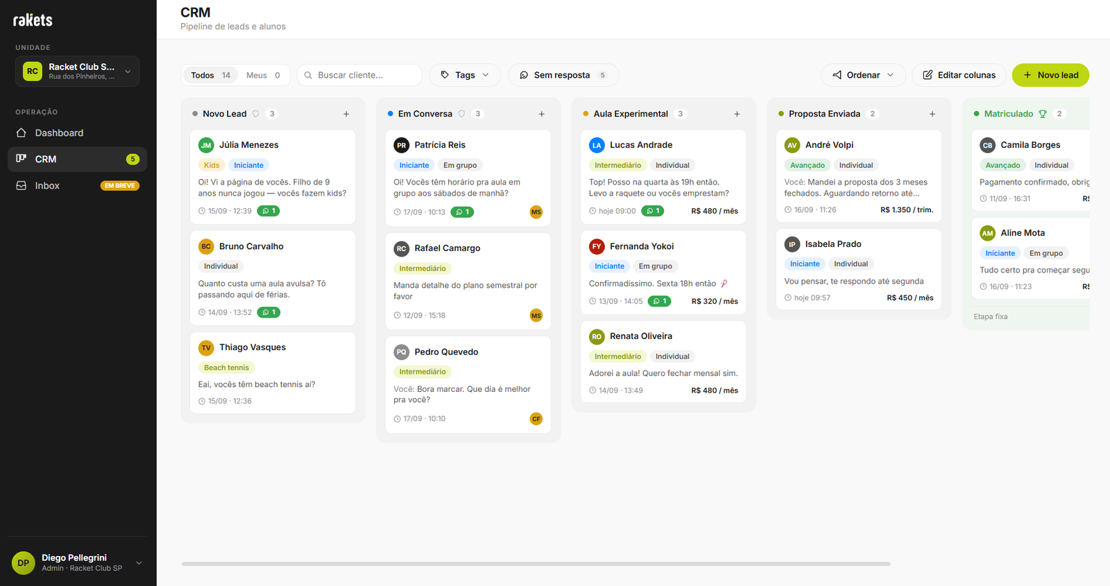Click the shield icon next to Em Conversa
The image size is (1110, 586).
point(461,114)
